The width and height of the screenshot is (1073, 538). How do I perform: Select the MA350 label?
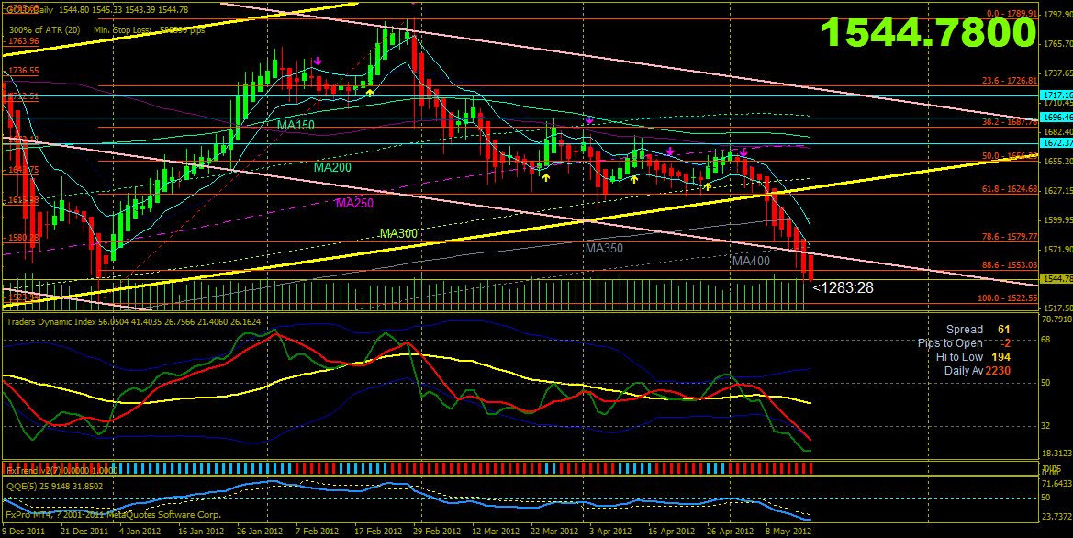click(x=604, y=248)
